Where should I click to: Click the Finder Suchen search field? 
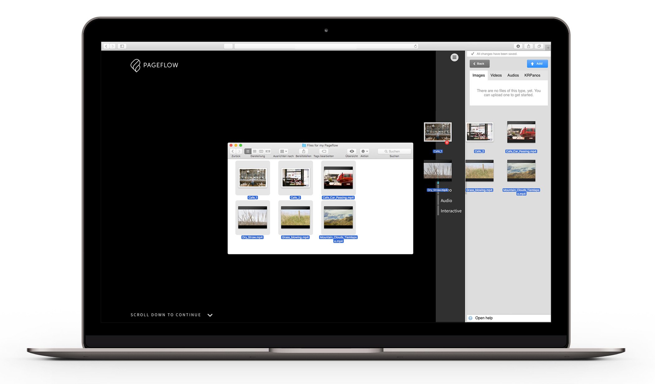pyautogui.click(x=394, y=151)
